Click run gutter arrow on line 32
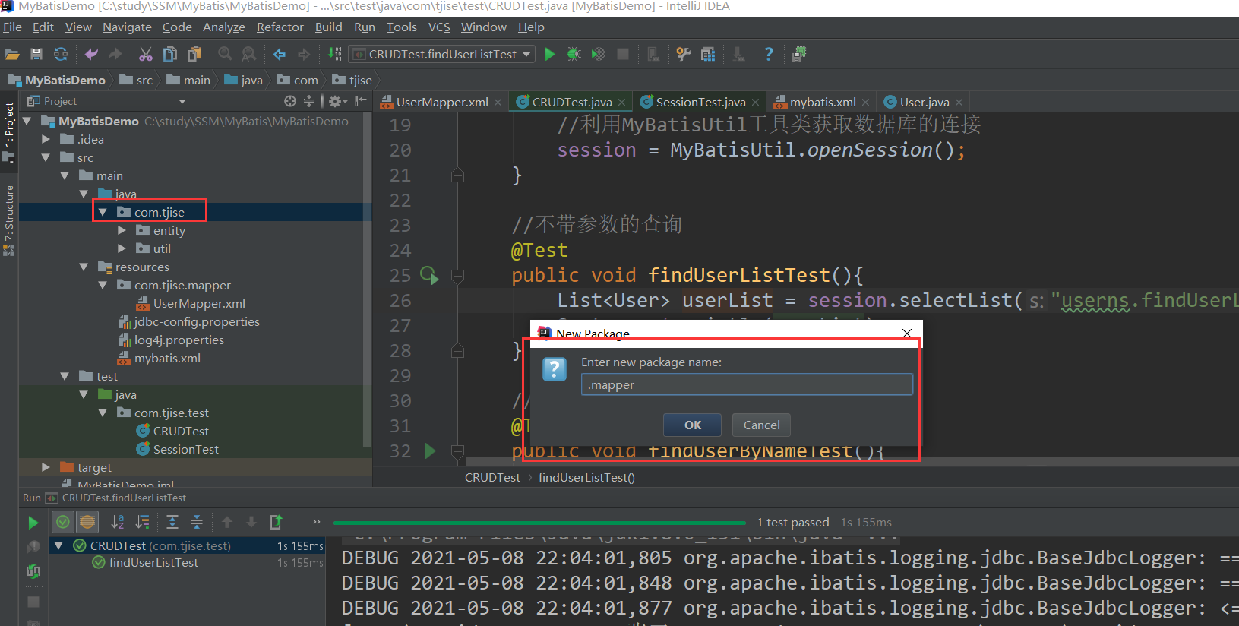 point(430,451)
